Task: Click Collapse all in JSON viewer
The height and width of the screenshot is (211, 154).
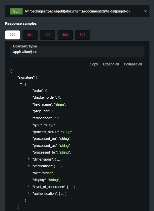Action: coord(133,64)
